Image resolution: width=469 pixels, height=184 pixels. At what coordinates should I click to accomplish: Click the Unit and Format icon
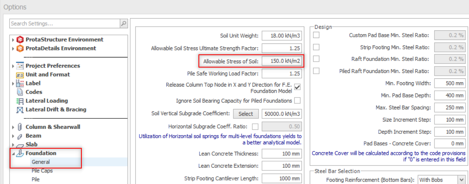click(20, 75)
